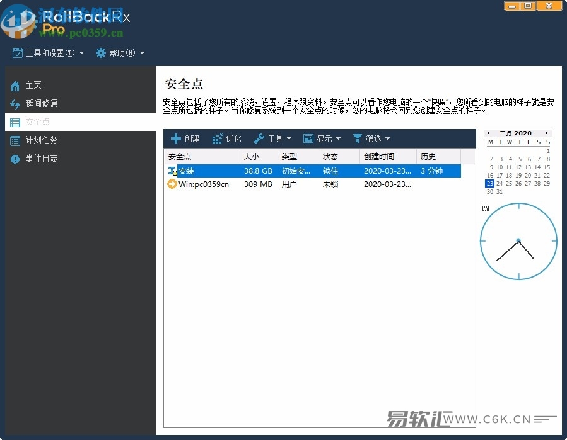The height and width of the screenshot is (440, 567).
Task: Click the plus icon to create snapshot
Action: 176,138
